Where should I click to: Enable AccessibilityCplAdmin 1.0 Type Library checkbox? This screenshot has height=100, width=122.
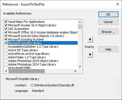click(x=6, y=47)
